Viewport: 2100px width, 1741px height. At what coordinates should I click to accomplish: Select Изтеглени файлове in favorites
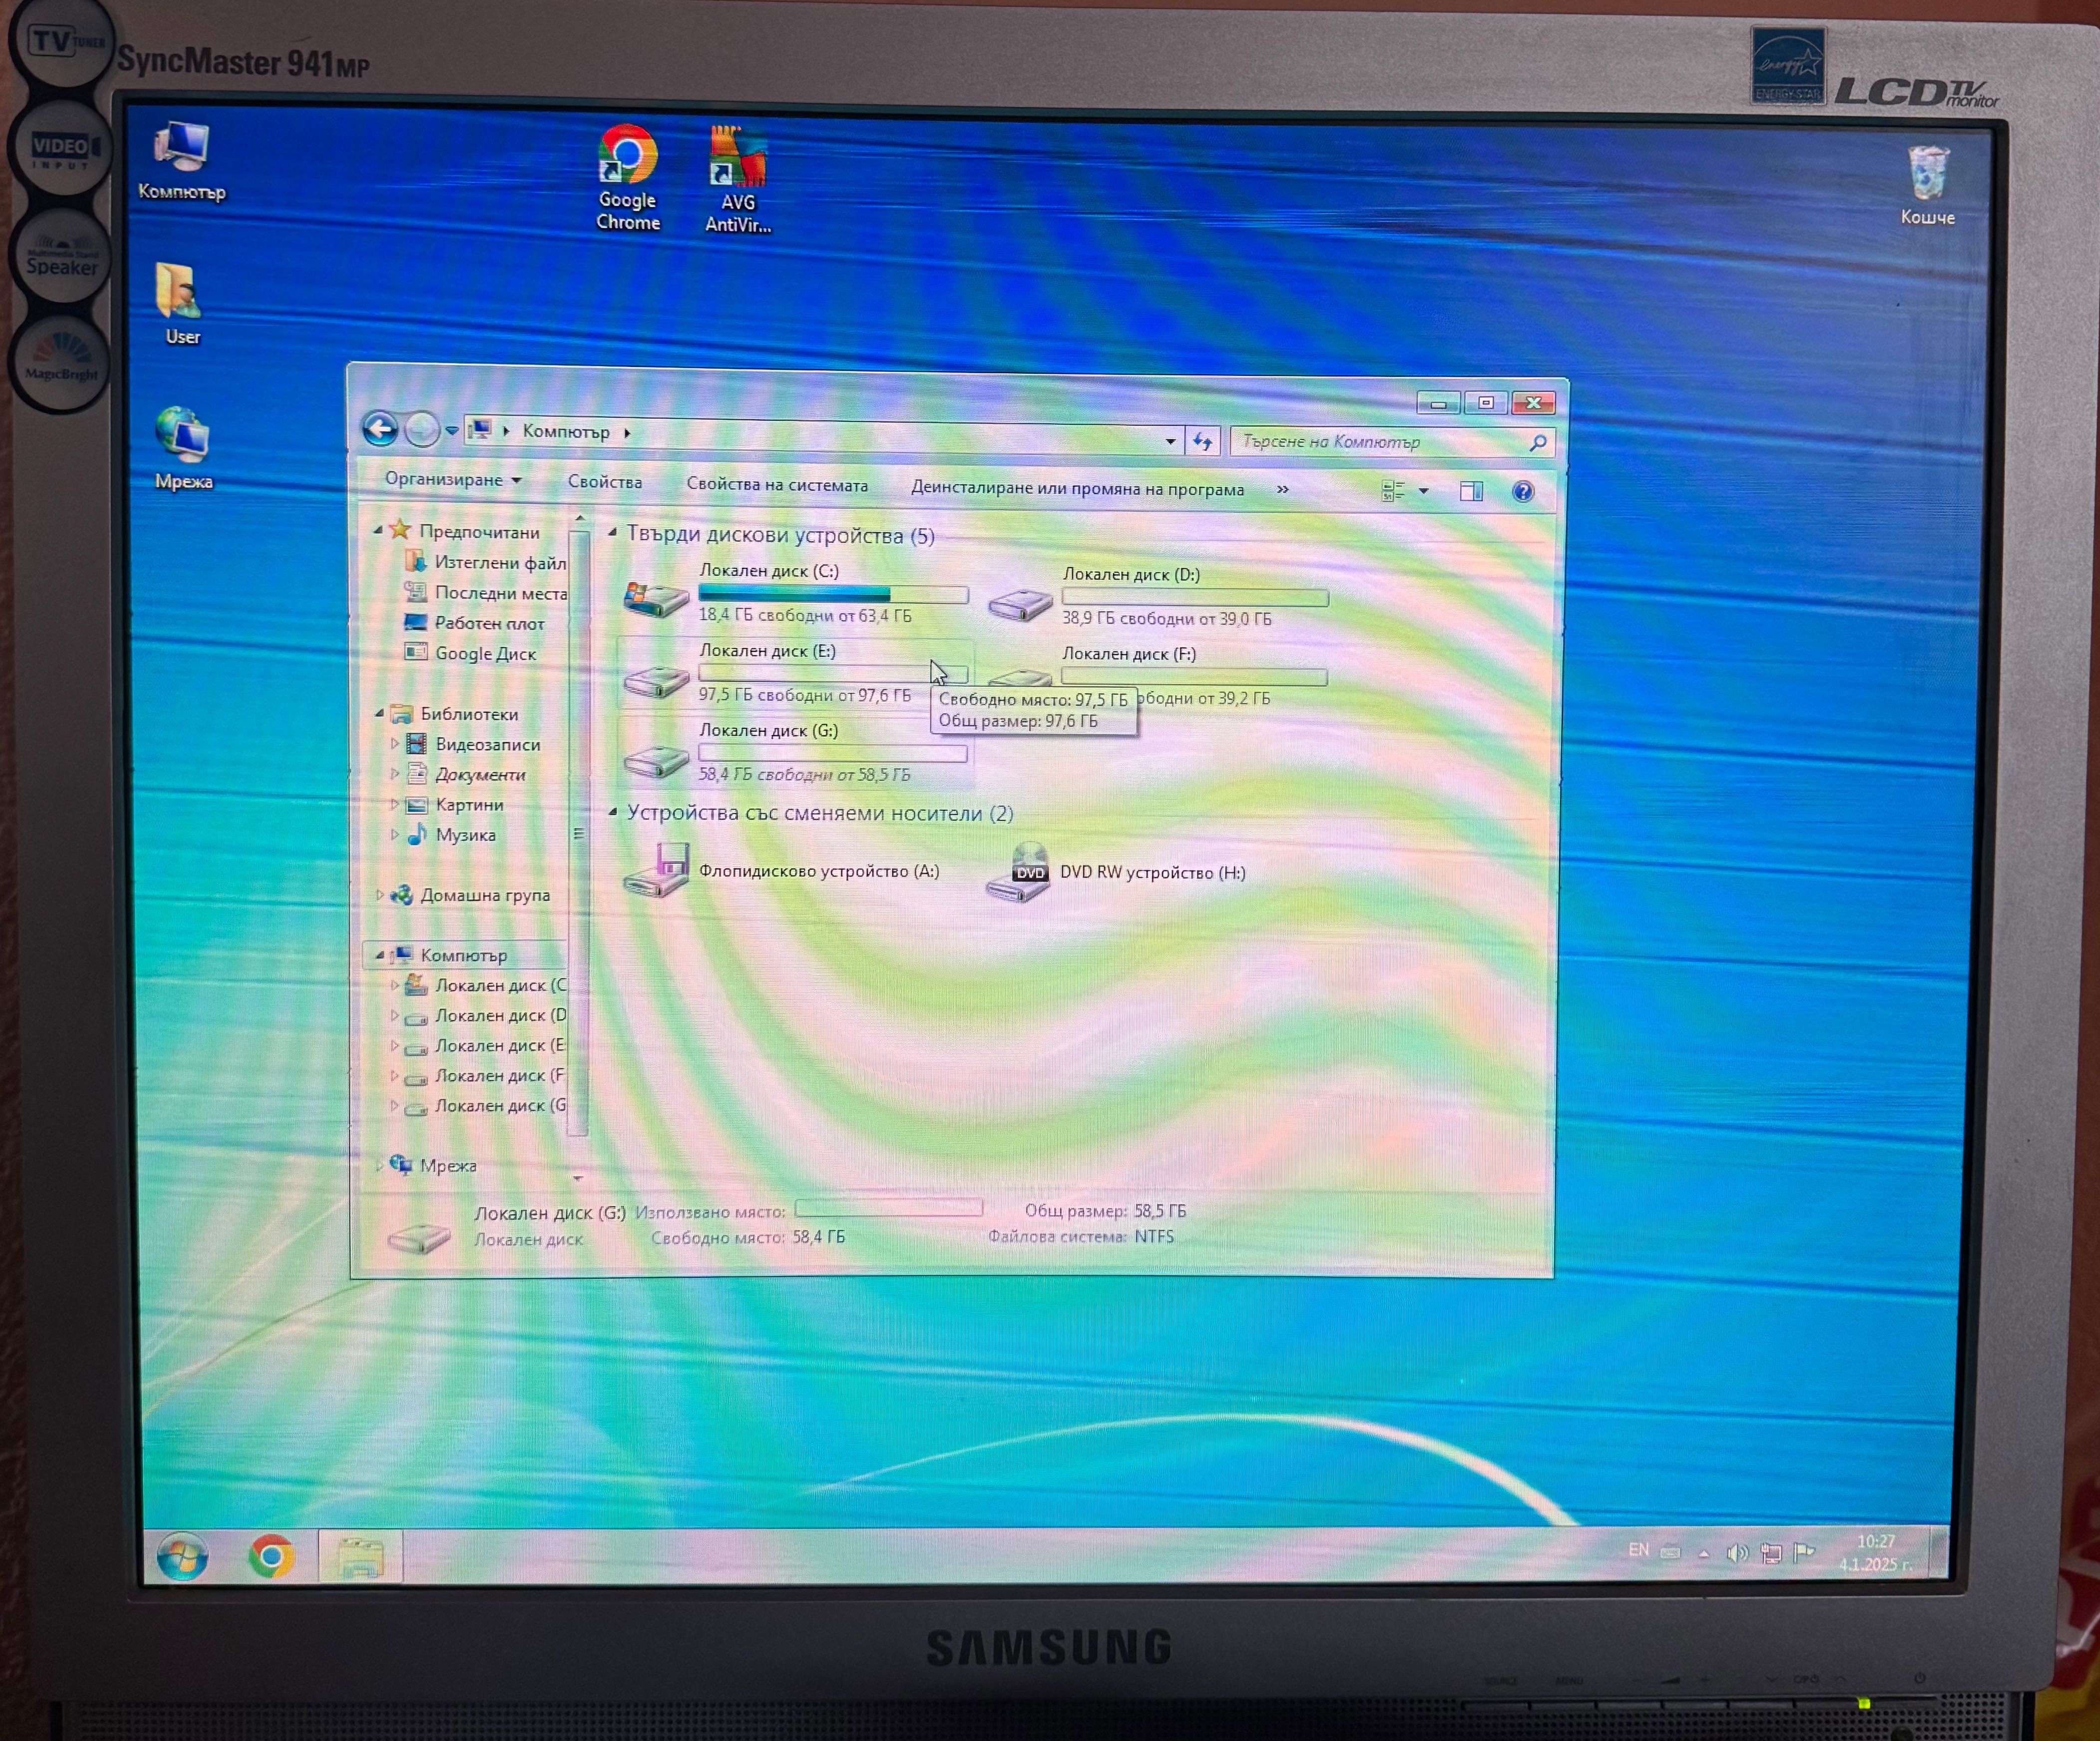[x=485, y=563]
